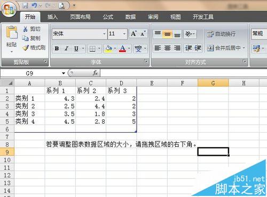Click the Cut (剪切) button
The width and height of the screenshot is (267, 197).
(32, 29)
